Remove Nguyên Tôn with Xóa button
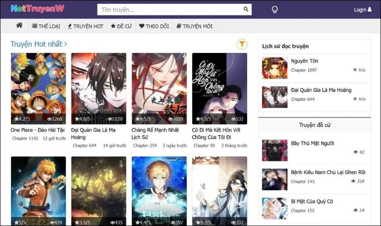The width and height of the screenshot is (381, 226). [x=359, y=70]
